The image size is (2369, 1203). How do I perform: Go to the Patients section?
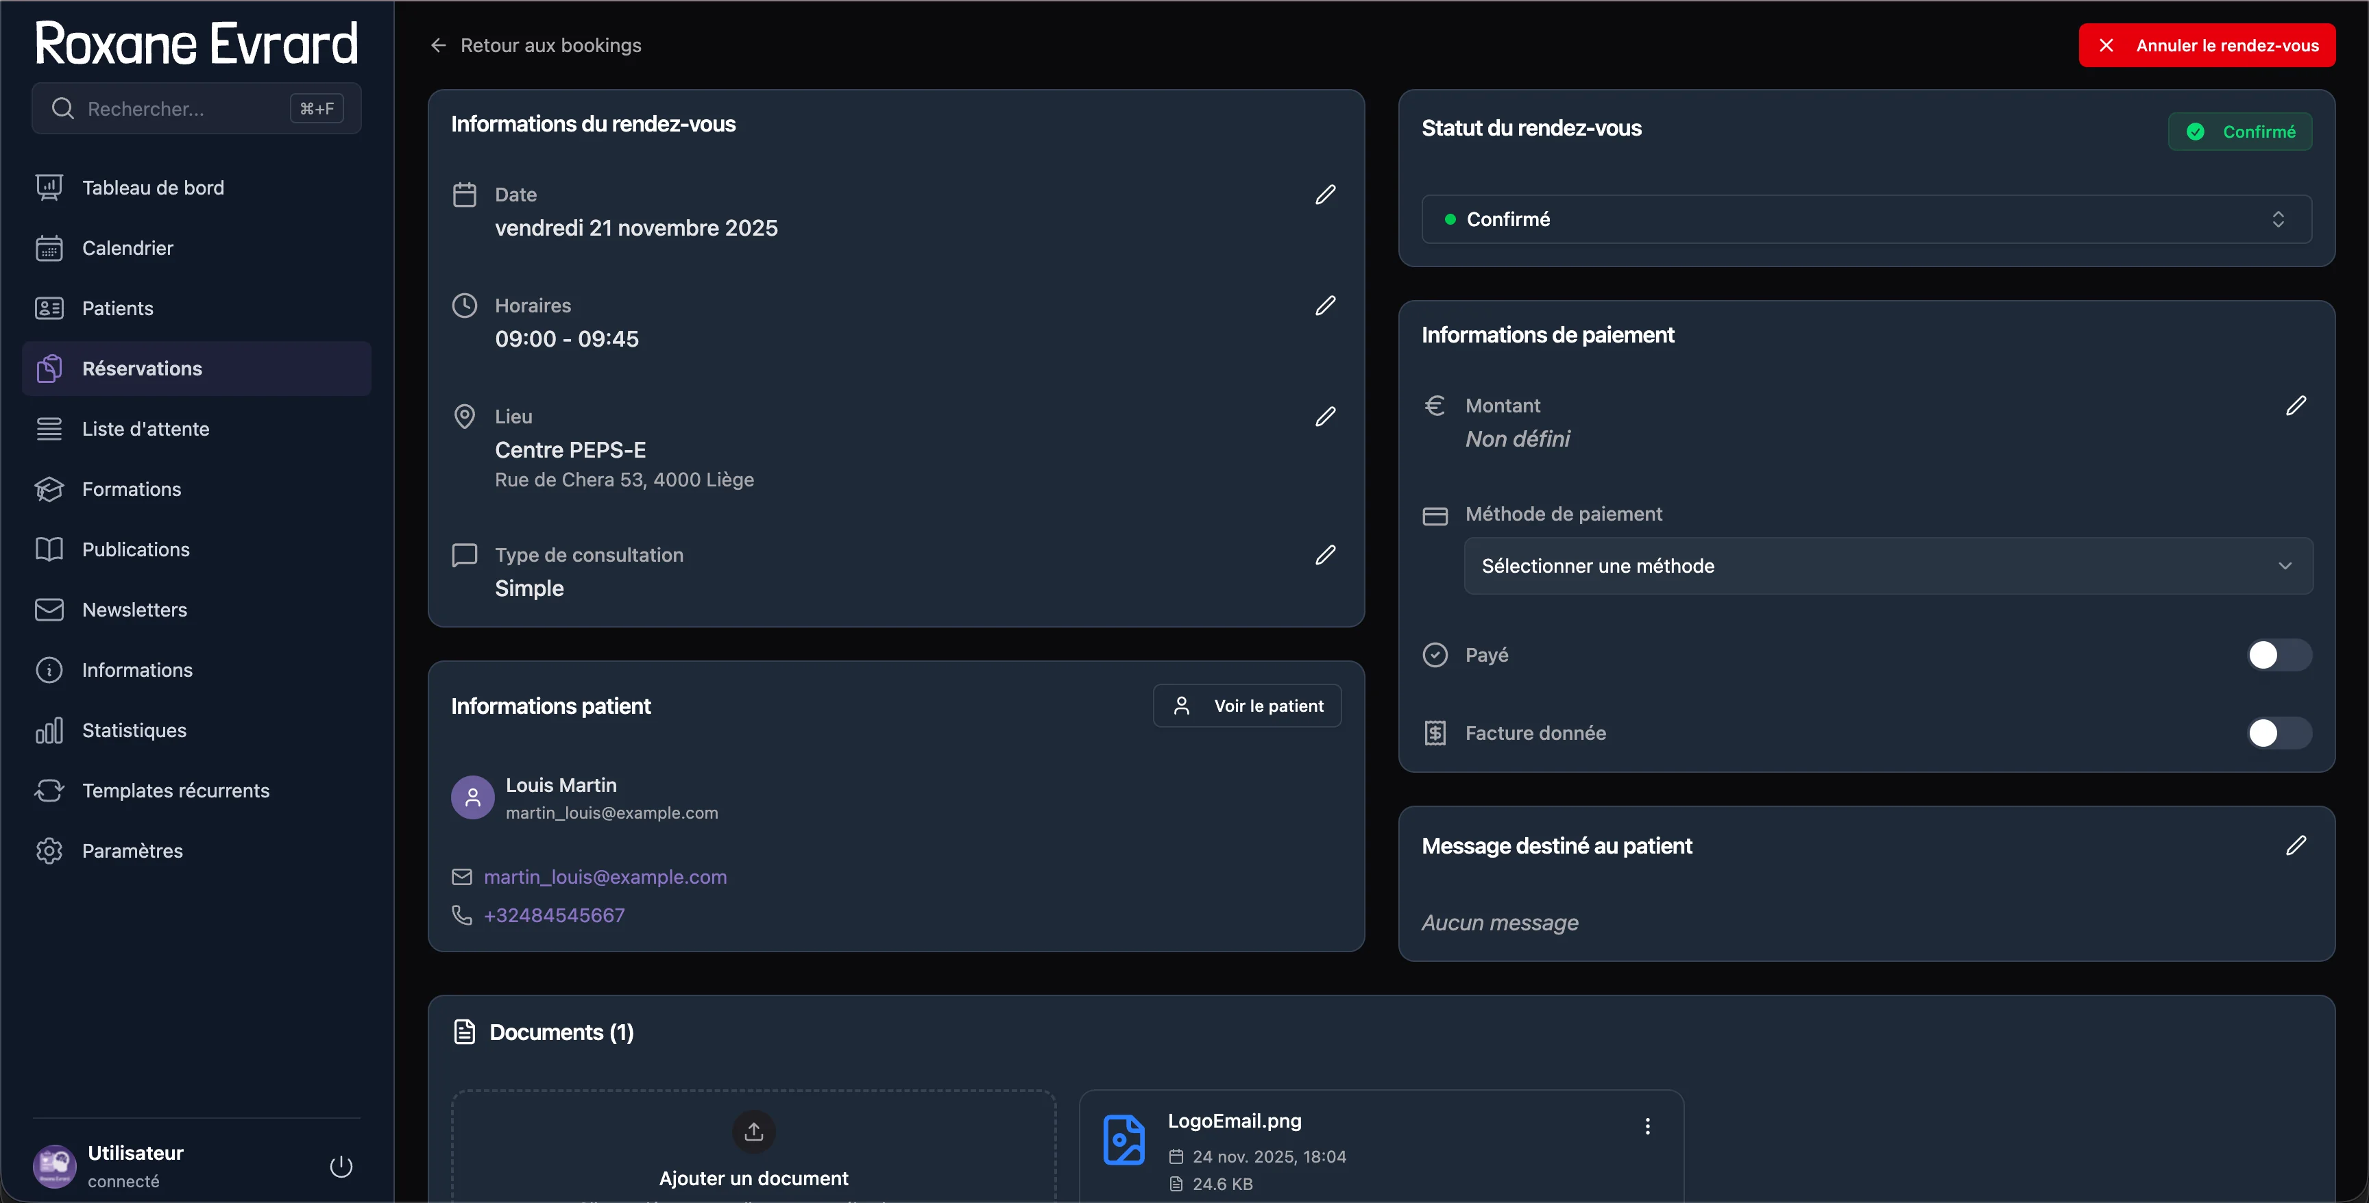tap(118, 308)
